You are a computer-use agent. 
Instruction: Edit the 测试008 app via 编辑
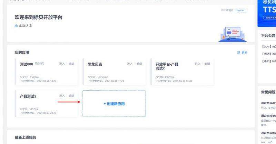[x=71, y=64]
